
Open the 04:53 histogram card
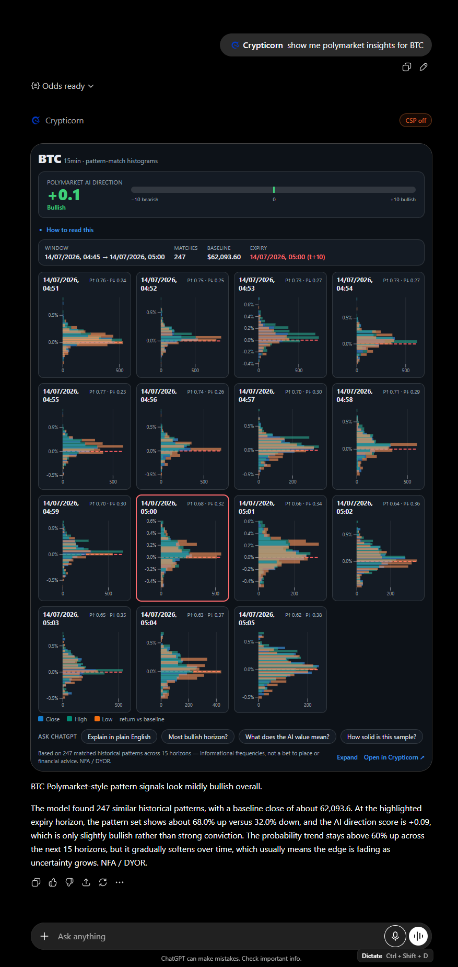click(280, 325)
